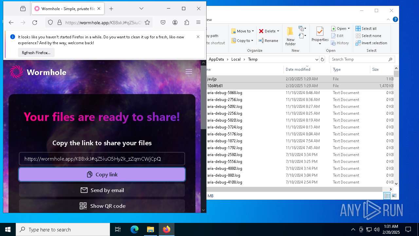Open Firefox account icon
419x236 pixels.
click(175, 22)
